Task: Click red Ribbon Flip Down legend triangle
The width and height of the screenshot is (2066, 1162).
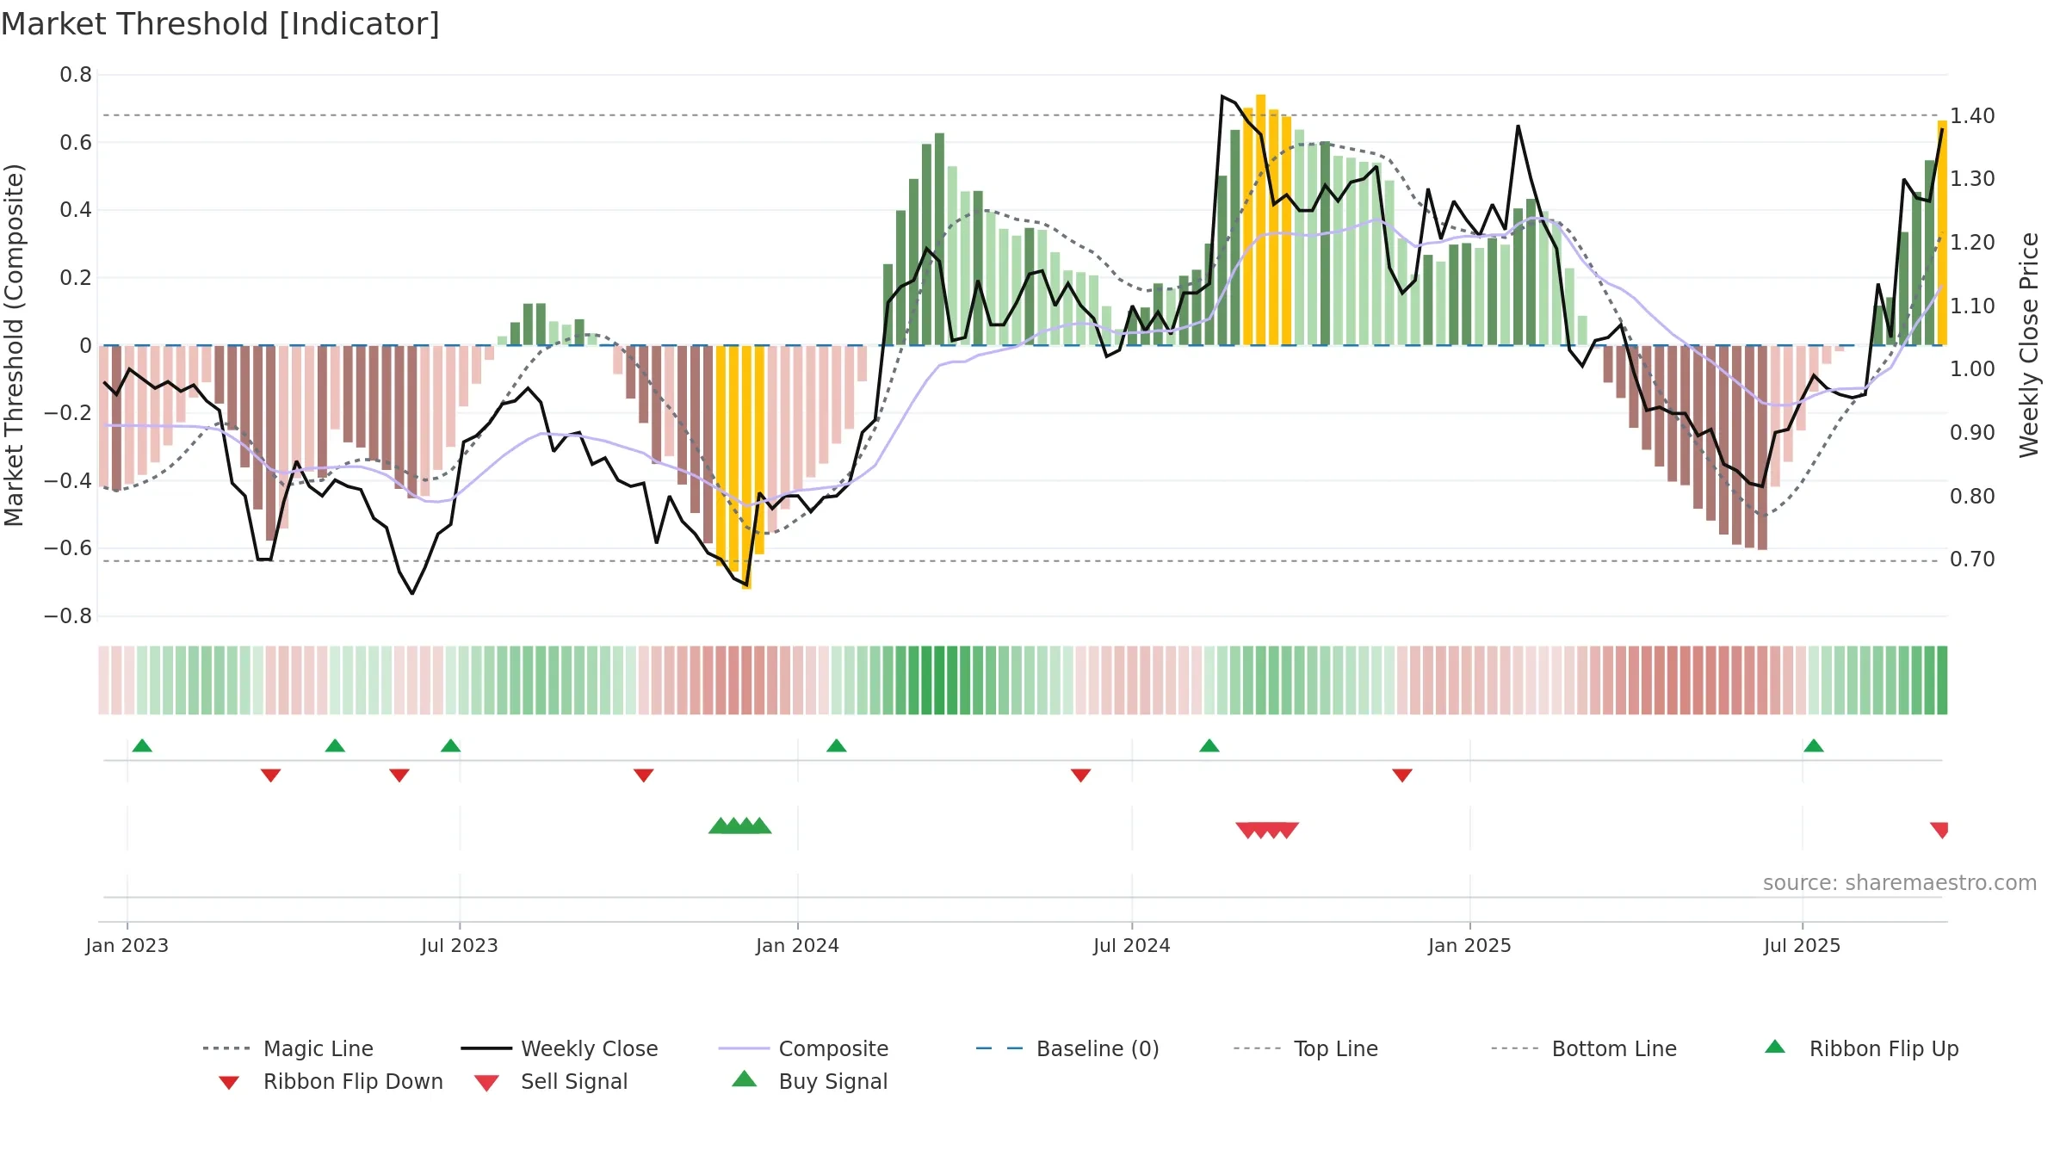Action: coord(228,1083)
